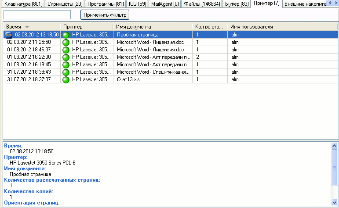Click the Имя документа column header
The height and width of the screenshot is (208, 339).
pyautogui.click(x=134, y=27)
